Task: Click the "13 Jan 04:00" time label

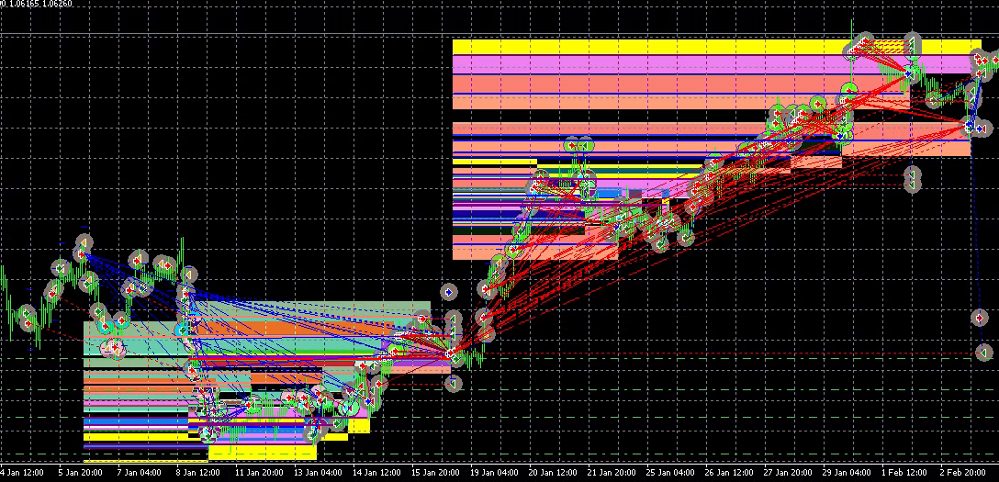Action: 318,473
